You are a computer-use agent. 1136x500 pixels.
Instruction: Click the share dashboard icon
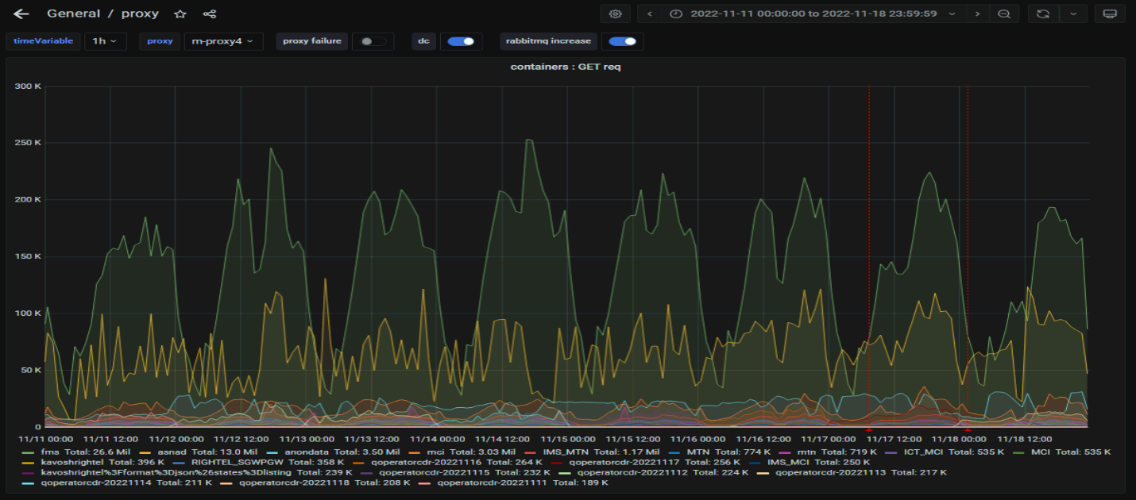point(209,13)
